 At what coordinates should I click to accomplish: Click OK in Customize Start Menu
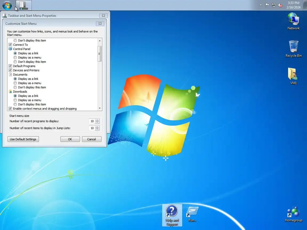click(70, 139)
